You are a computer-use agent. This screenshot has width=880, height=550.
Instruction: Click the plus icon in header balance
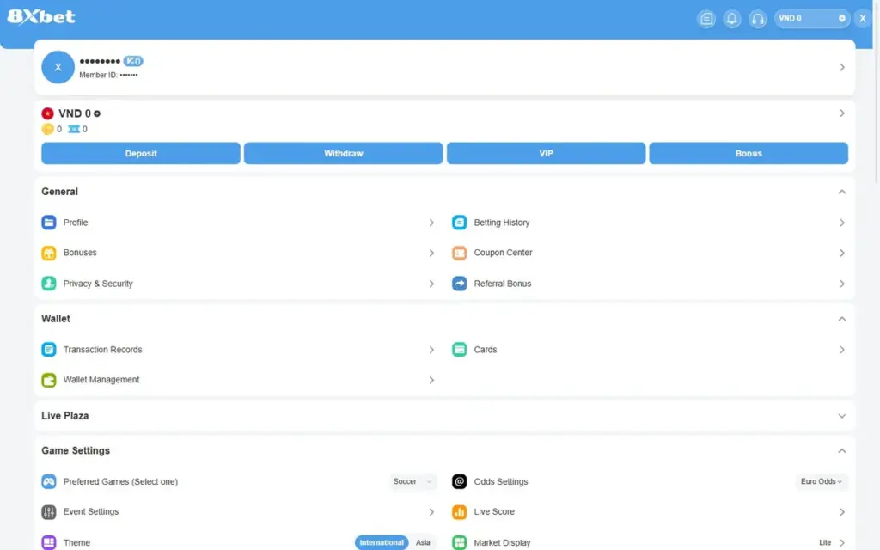(x=842, y=19)
